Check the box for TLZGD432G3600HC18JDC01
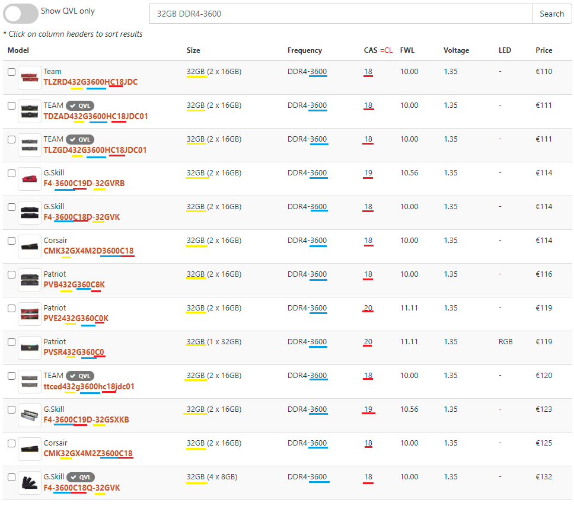Image resolution: width=574 pixels, height=506 pixels. point(11,139)
